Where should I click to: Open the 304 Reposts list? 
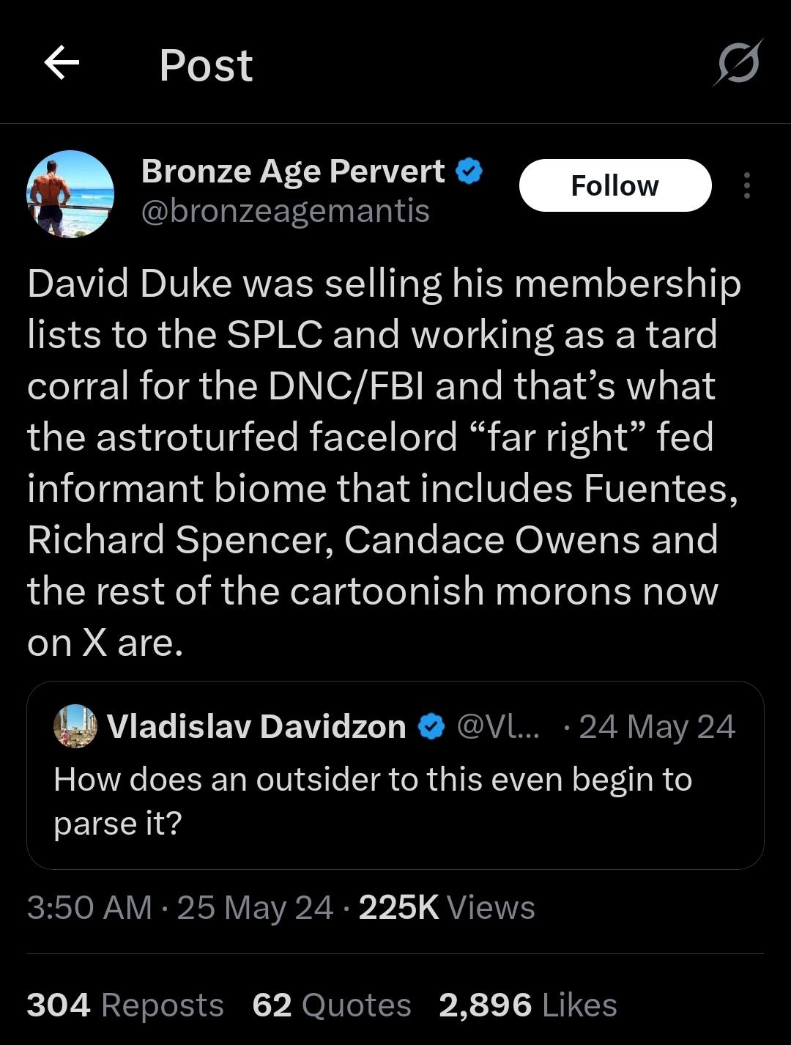pyautogui.click(x=125, y=1005)
